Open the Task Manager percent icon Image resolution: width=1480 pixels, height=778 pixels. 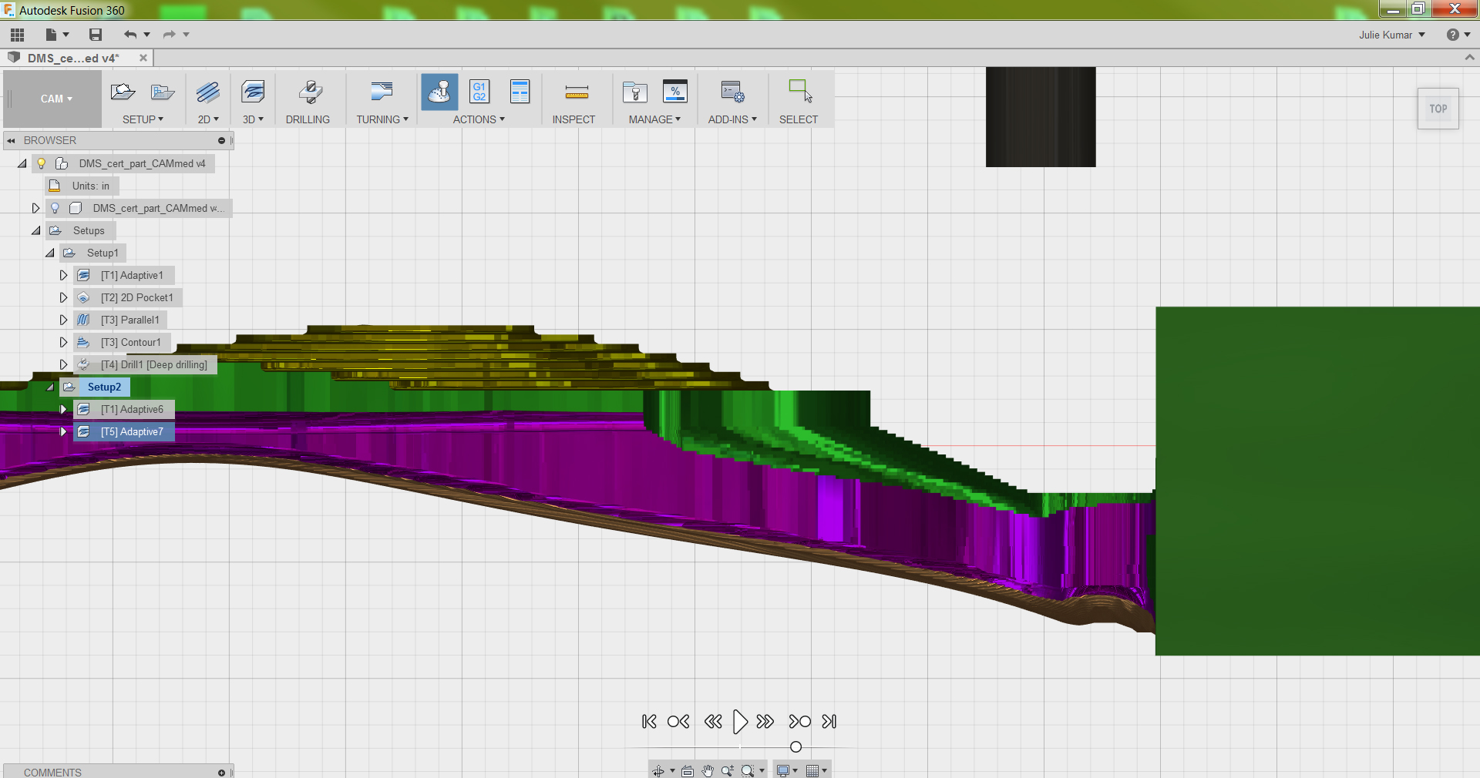click(x=675, y=92)
